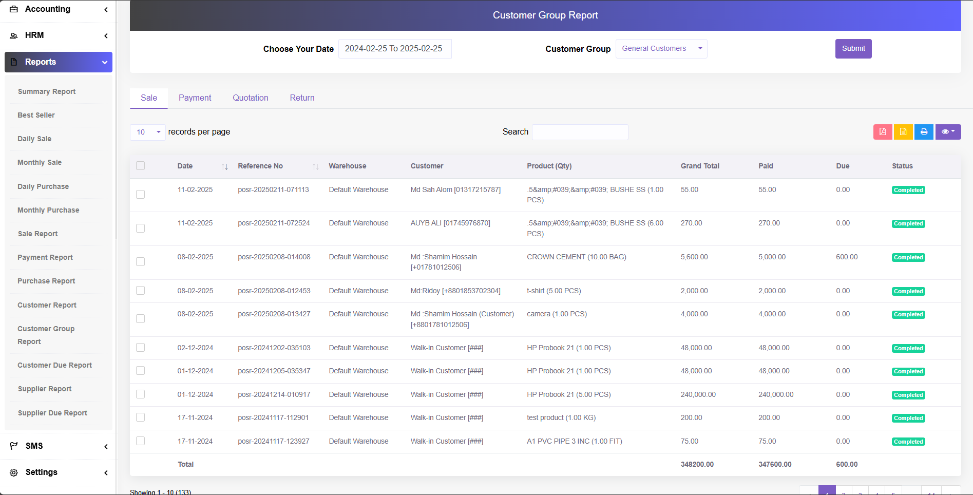Click the yellow CSV export icon

903,132
